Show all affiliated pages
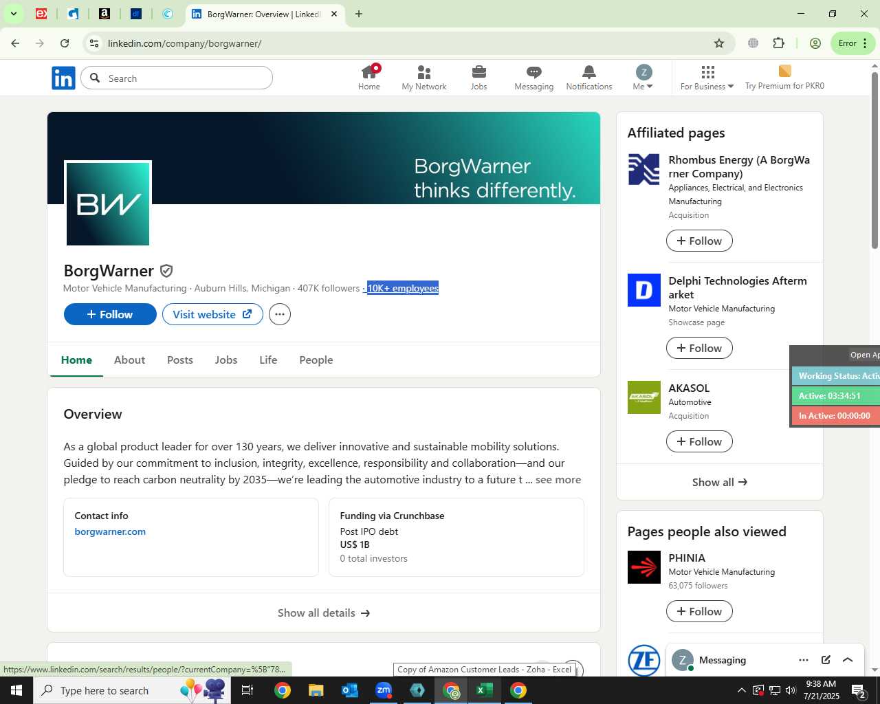 point(720,482)
